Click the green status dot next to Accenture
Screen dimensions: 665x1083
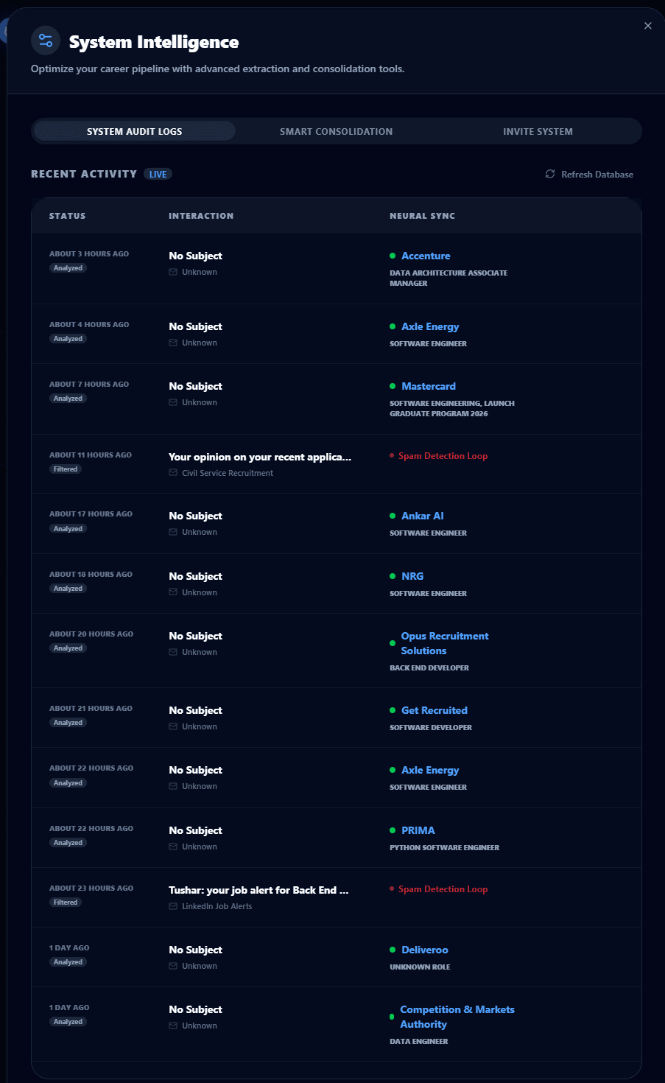[x=391, y=256]
